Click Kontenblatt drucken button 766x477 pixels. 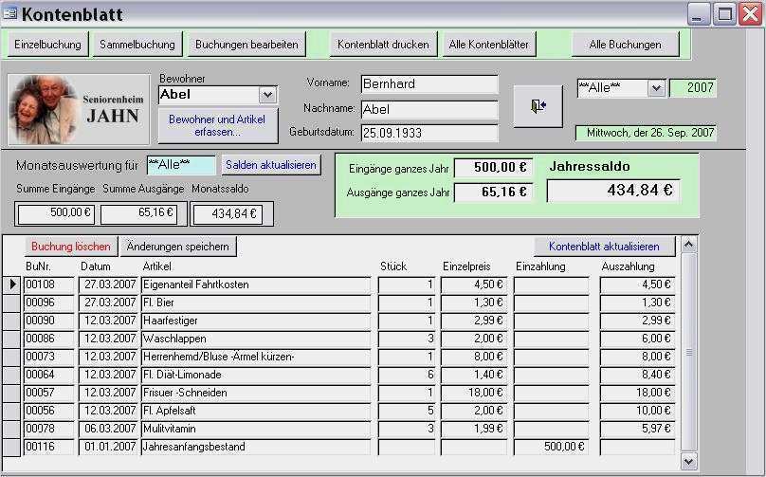pyautogui.click(x=383, y=45)
